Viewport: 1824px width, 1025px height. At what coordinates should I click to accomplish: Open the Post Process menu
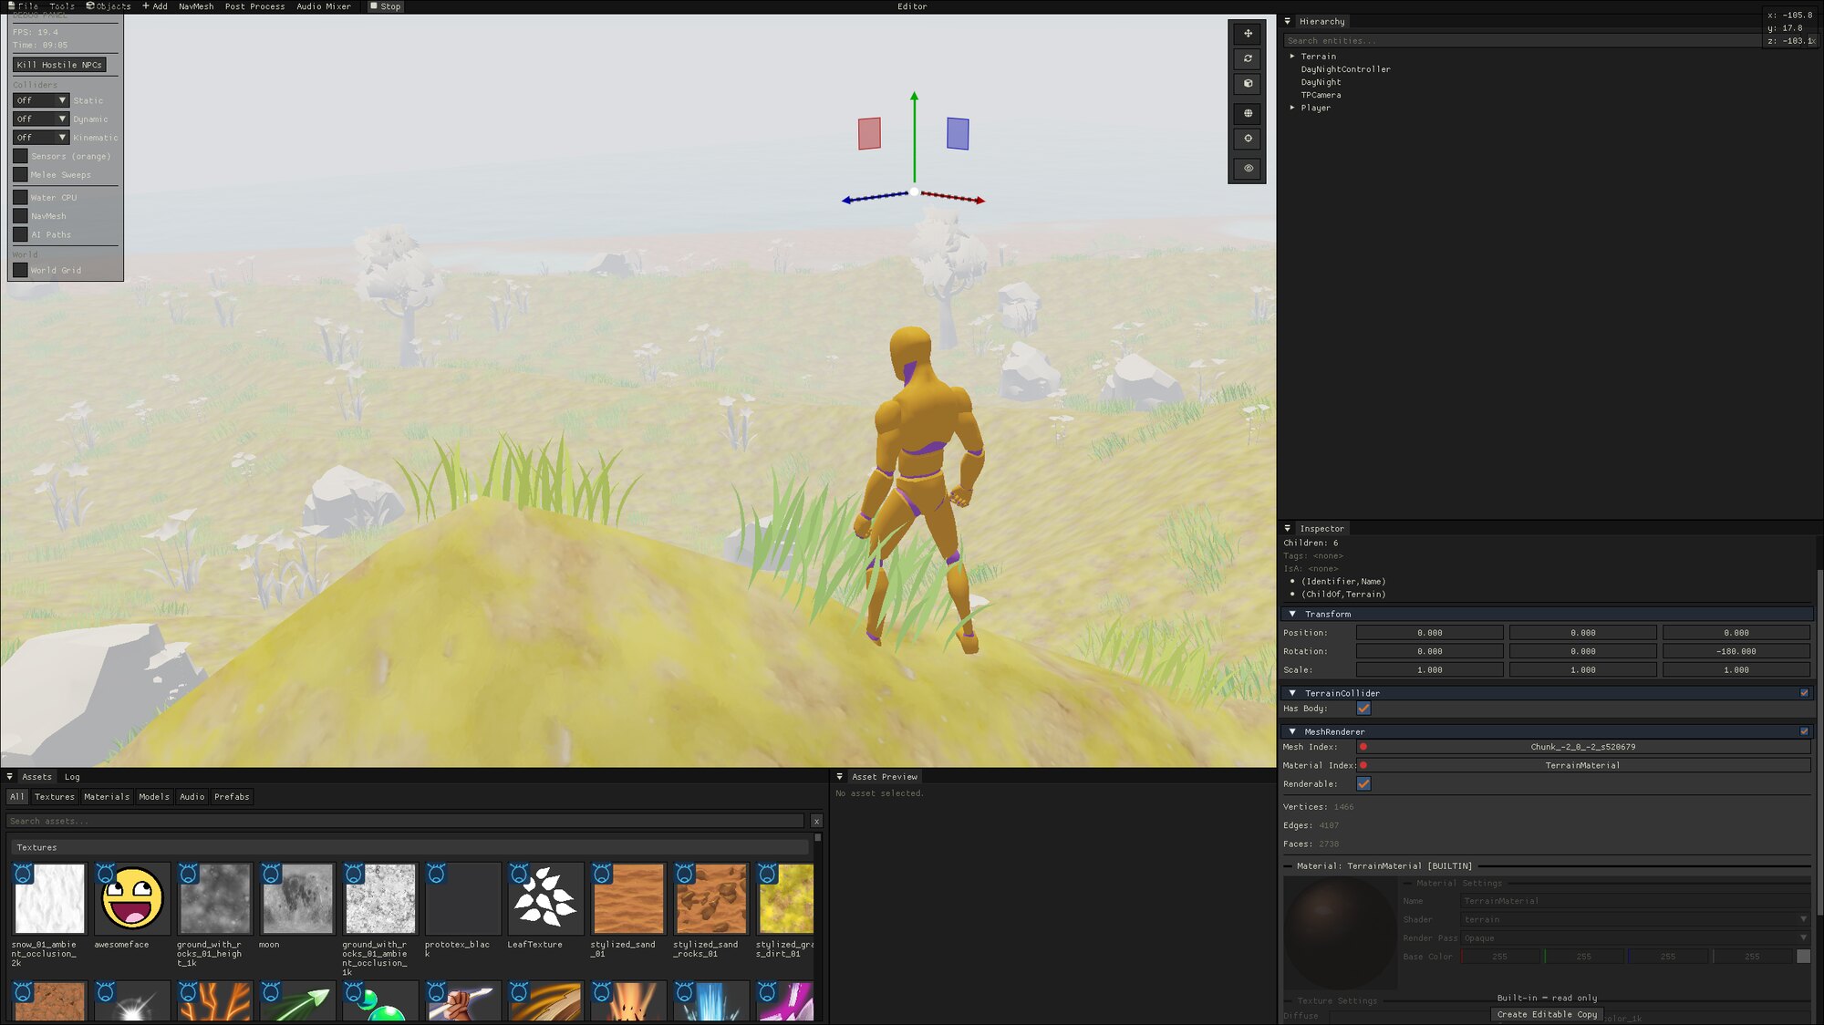click(x=254, y=6)
